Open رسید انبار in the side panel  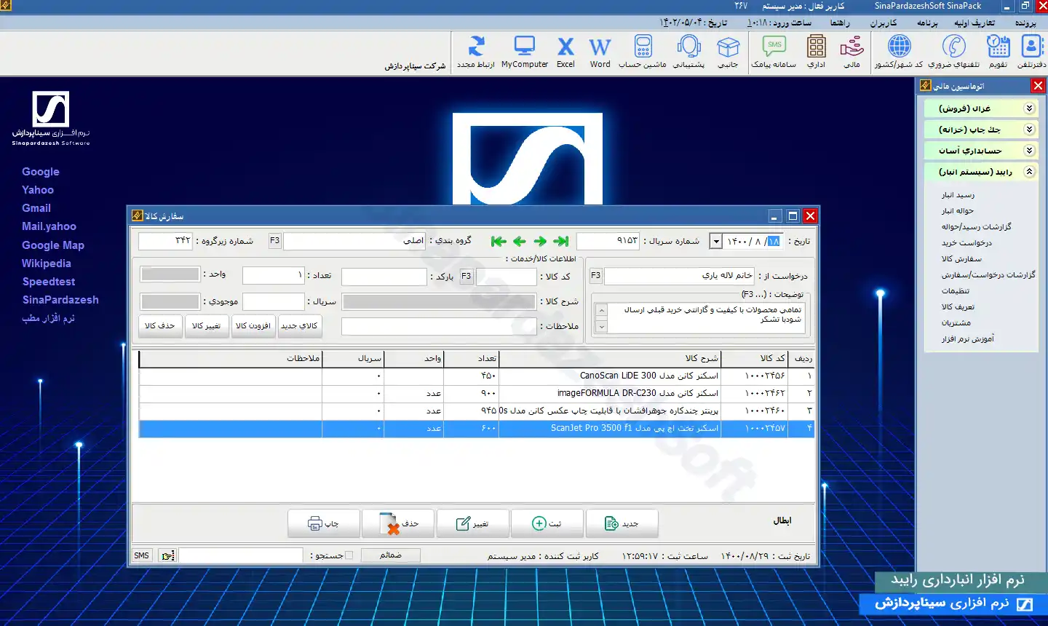958,195
